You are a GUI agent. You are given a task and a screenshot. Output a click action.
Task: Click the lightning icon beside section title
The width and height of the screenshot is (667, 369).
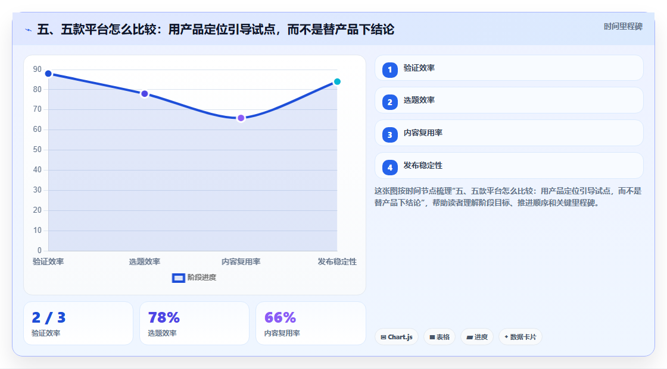[x=29, y=30]
